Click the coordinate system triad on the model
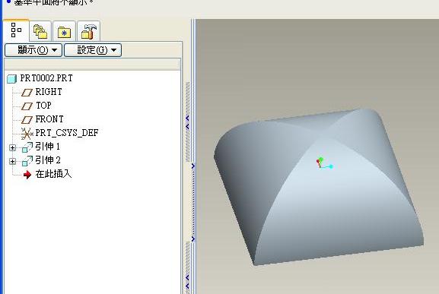 (324, 163)
